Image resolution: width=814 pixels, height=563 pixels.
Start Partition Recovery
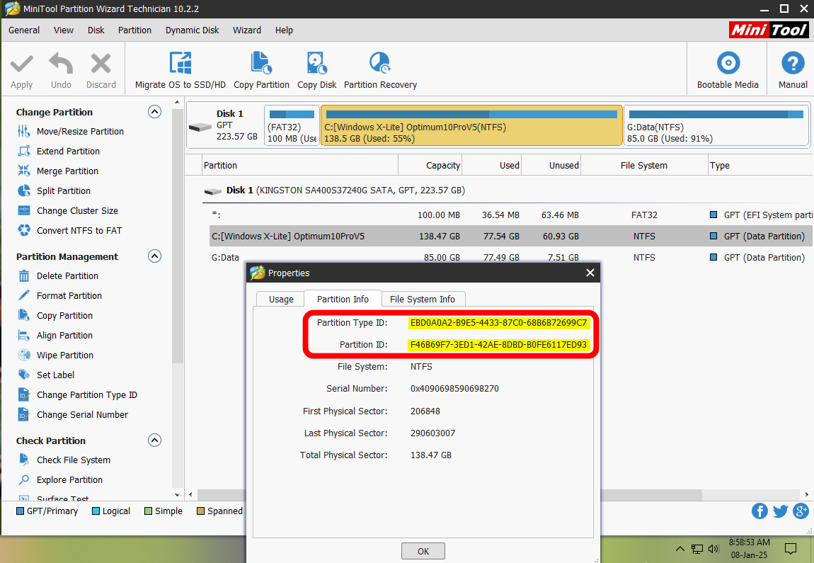tap(380, 70)
